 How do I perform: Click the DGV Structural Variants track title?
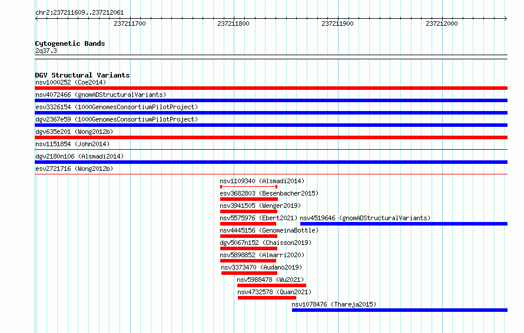point(82,75)
